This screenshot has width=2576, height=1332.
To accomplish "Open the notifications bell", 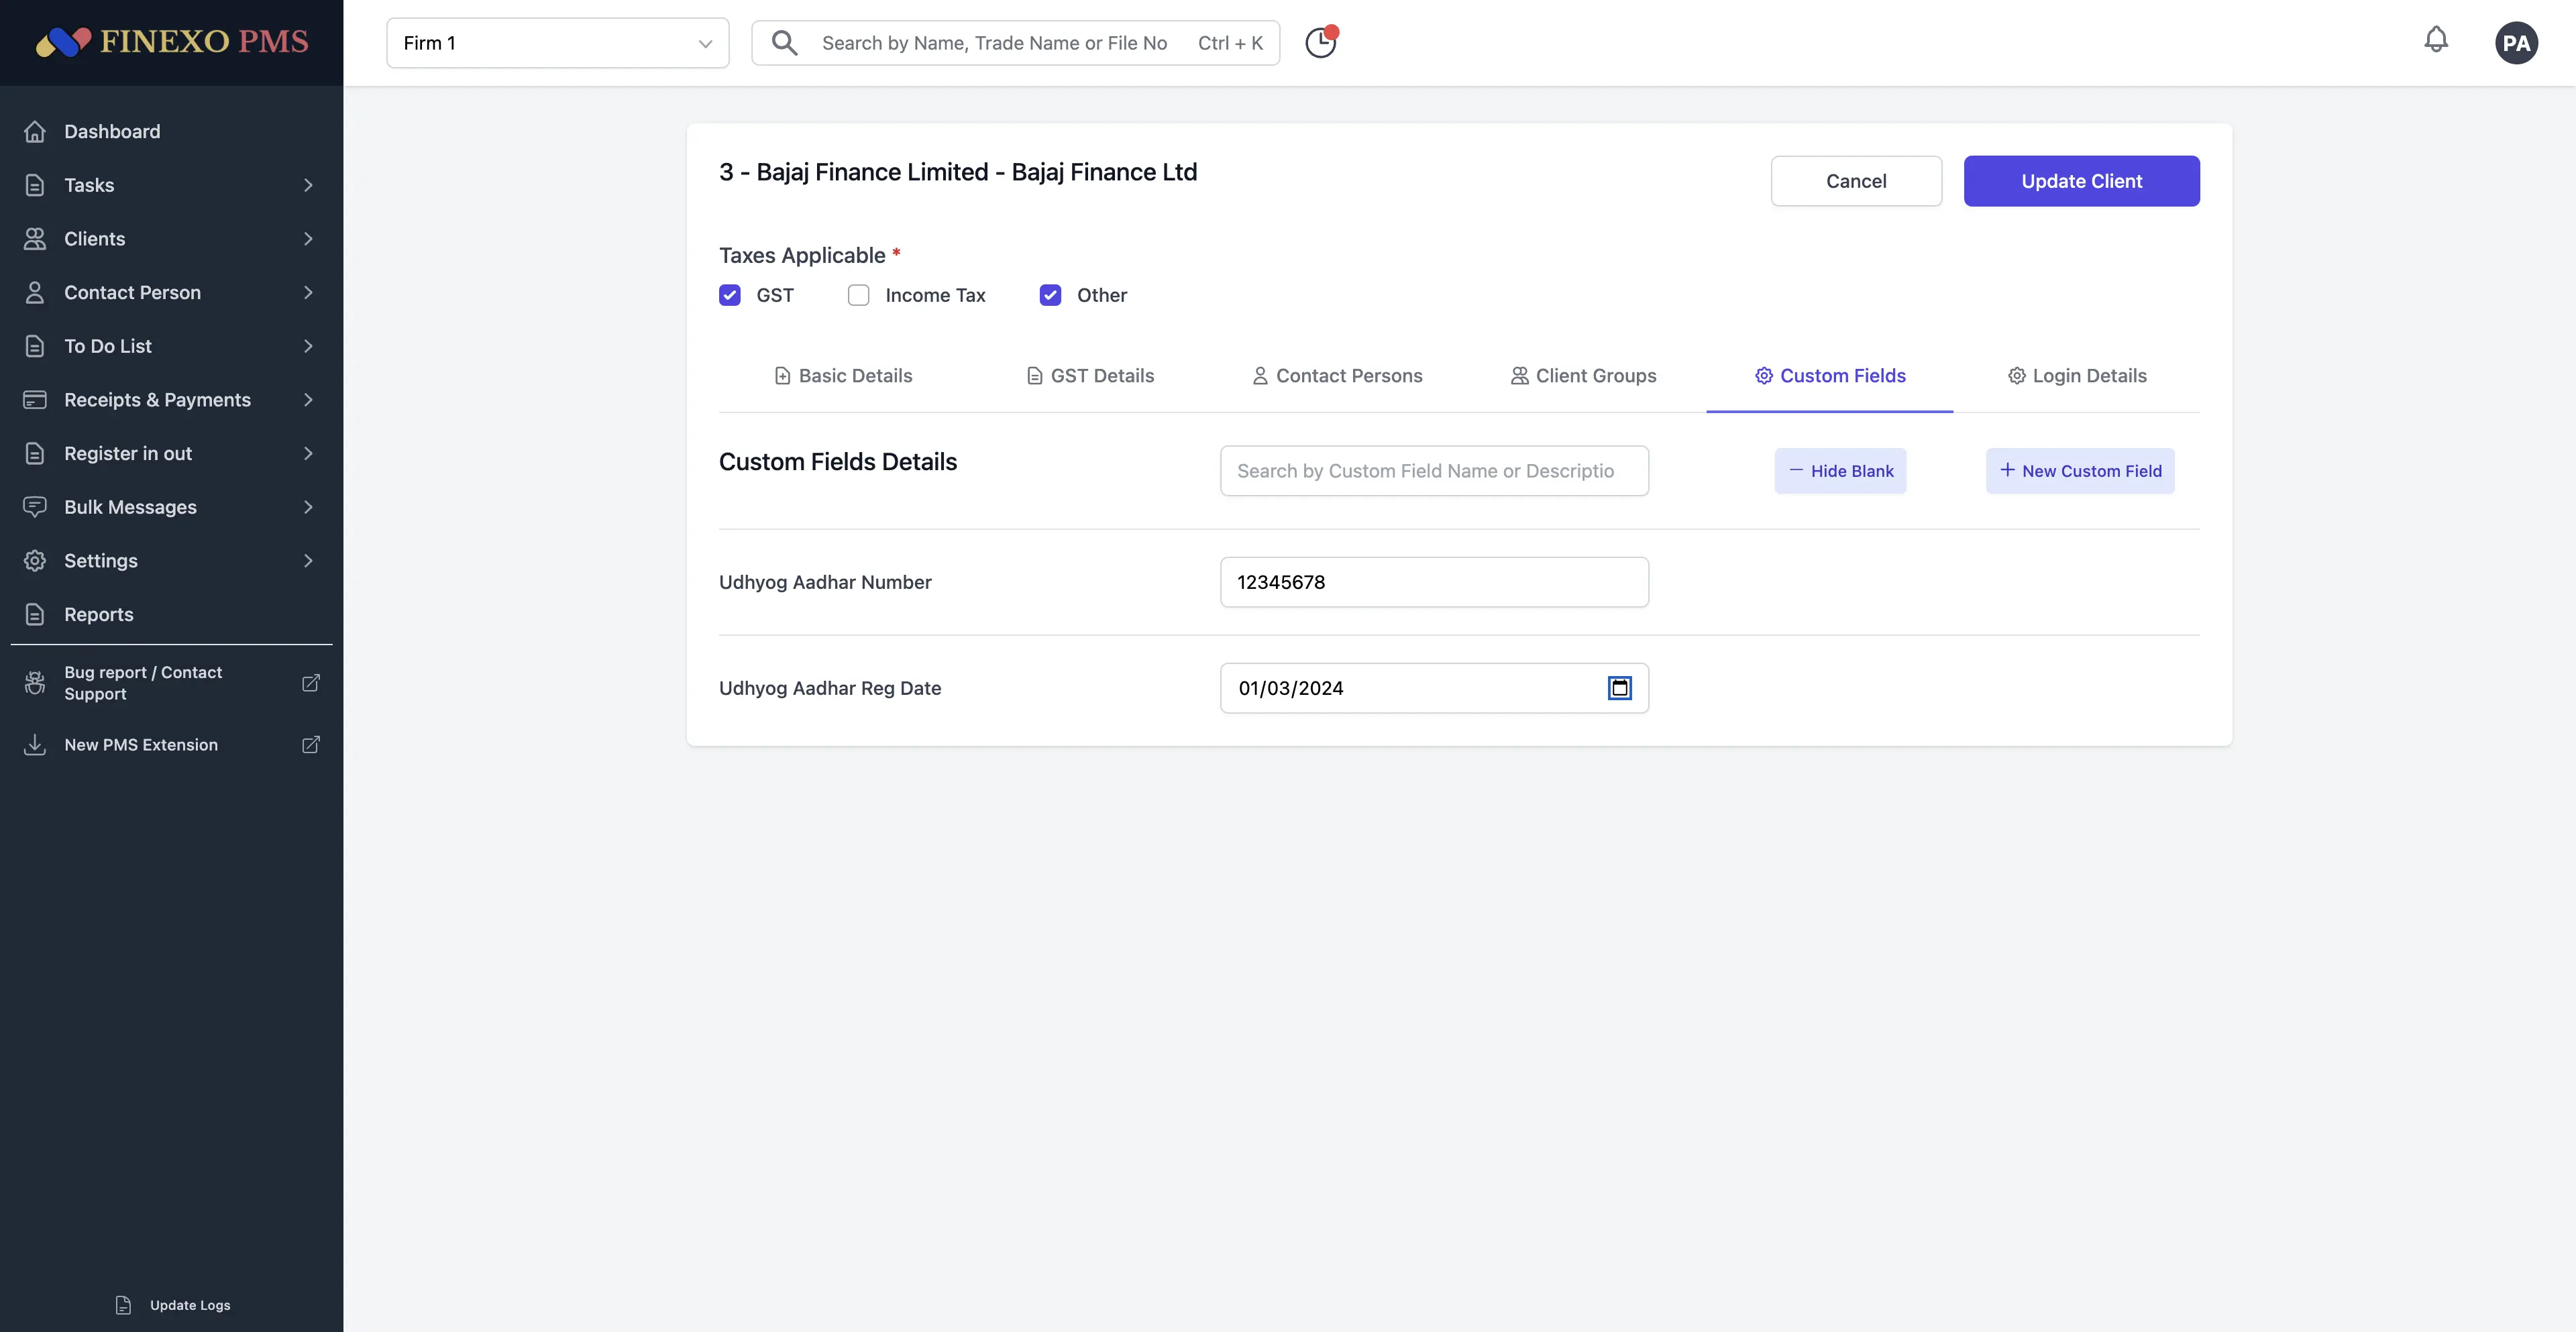I will click(x=2436, y=40).
